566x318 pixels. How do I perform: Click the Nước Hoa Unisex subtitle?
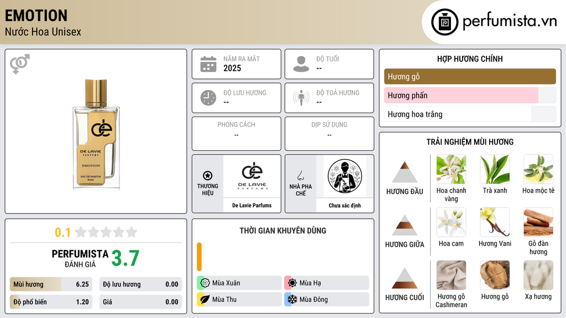point(43,32)
